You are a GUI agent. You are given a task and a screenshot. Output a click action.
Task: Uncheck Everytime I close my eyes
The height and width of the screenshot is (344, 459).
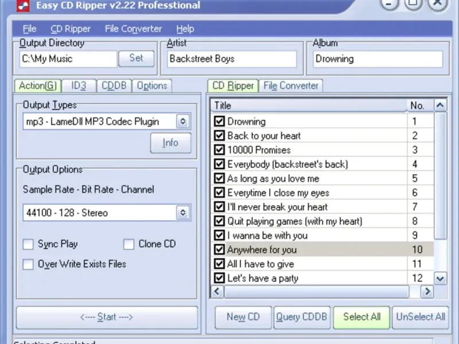point(219,193)
